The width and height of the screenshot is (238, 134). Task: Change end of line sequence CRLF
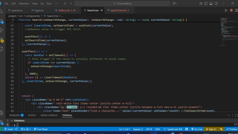point(157,129)
